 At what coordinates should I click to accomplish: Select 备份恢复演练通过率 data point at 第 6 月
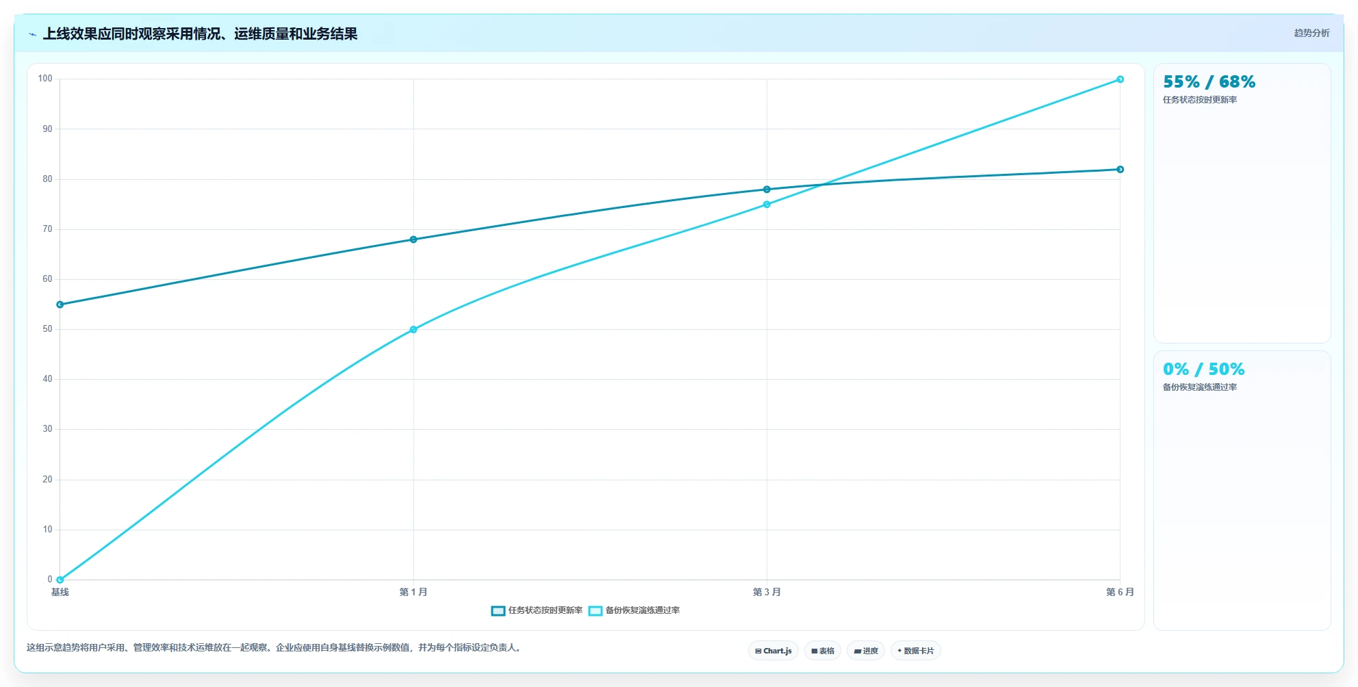click(1120, 79)
